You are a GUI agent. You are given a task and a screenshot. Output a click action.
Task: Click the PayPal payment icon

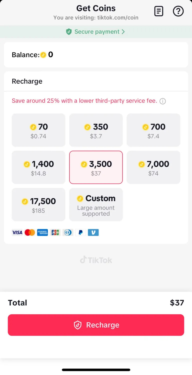[x=80, y=232]
